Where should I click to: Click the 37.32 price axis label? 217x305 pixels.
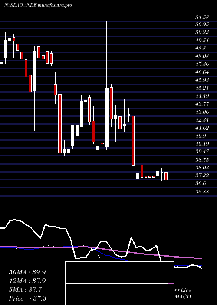coord(202,176)
